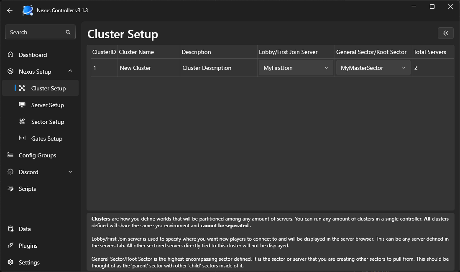Click the New Cluster name cell
Image resolution: width=460 pixels, height=272 pixels.
pyautogui.click(x=135, y=68)
